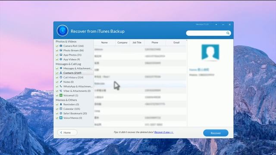The image size is (276, 155).
Task: Click the Messages & Attachments bubble icon
Action: tap(61, 68)
